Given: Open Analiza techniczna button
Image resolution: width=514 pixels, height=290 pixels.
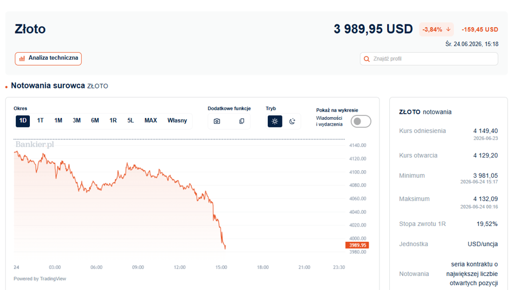Looking at the screenshot, I should click(48, 59).
